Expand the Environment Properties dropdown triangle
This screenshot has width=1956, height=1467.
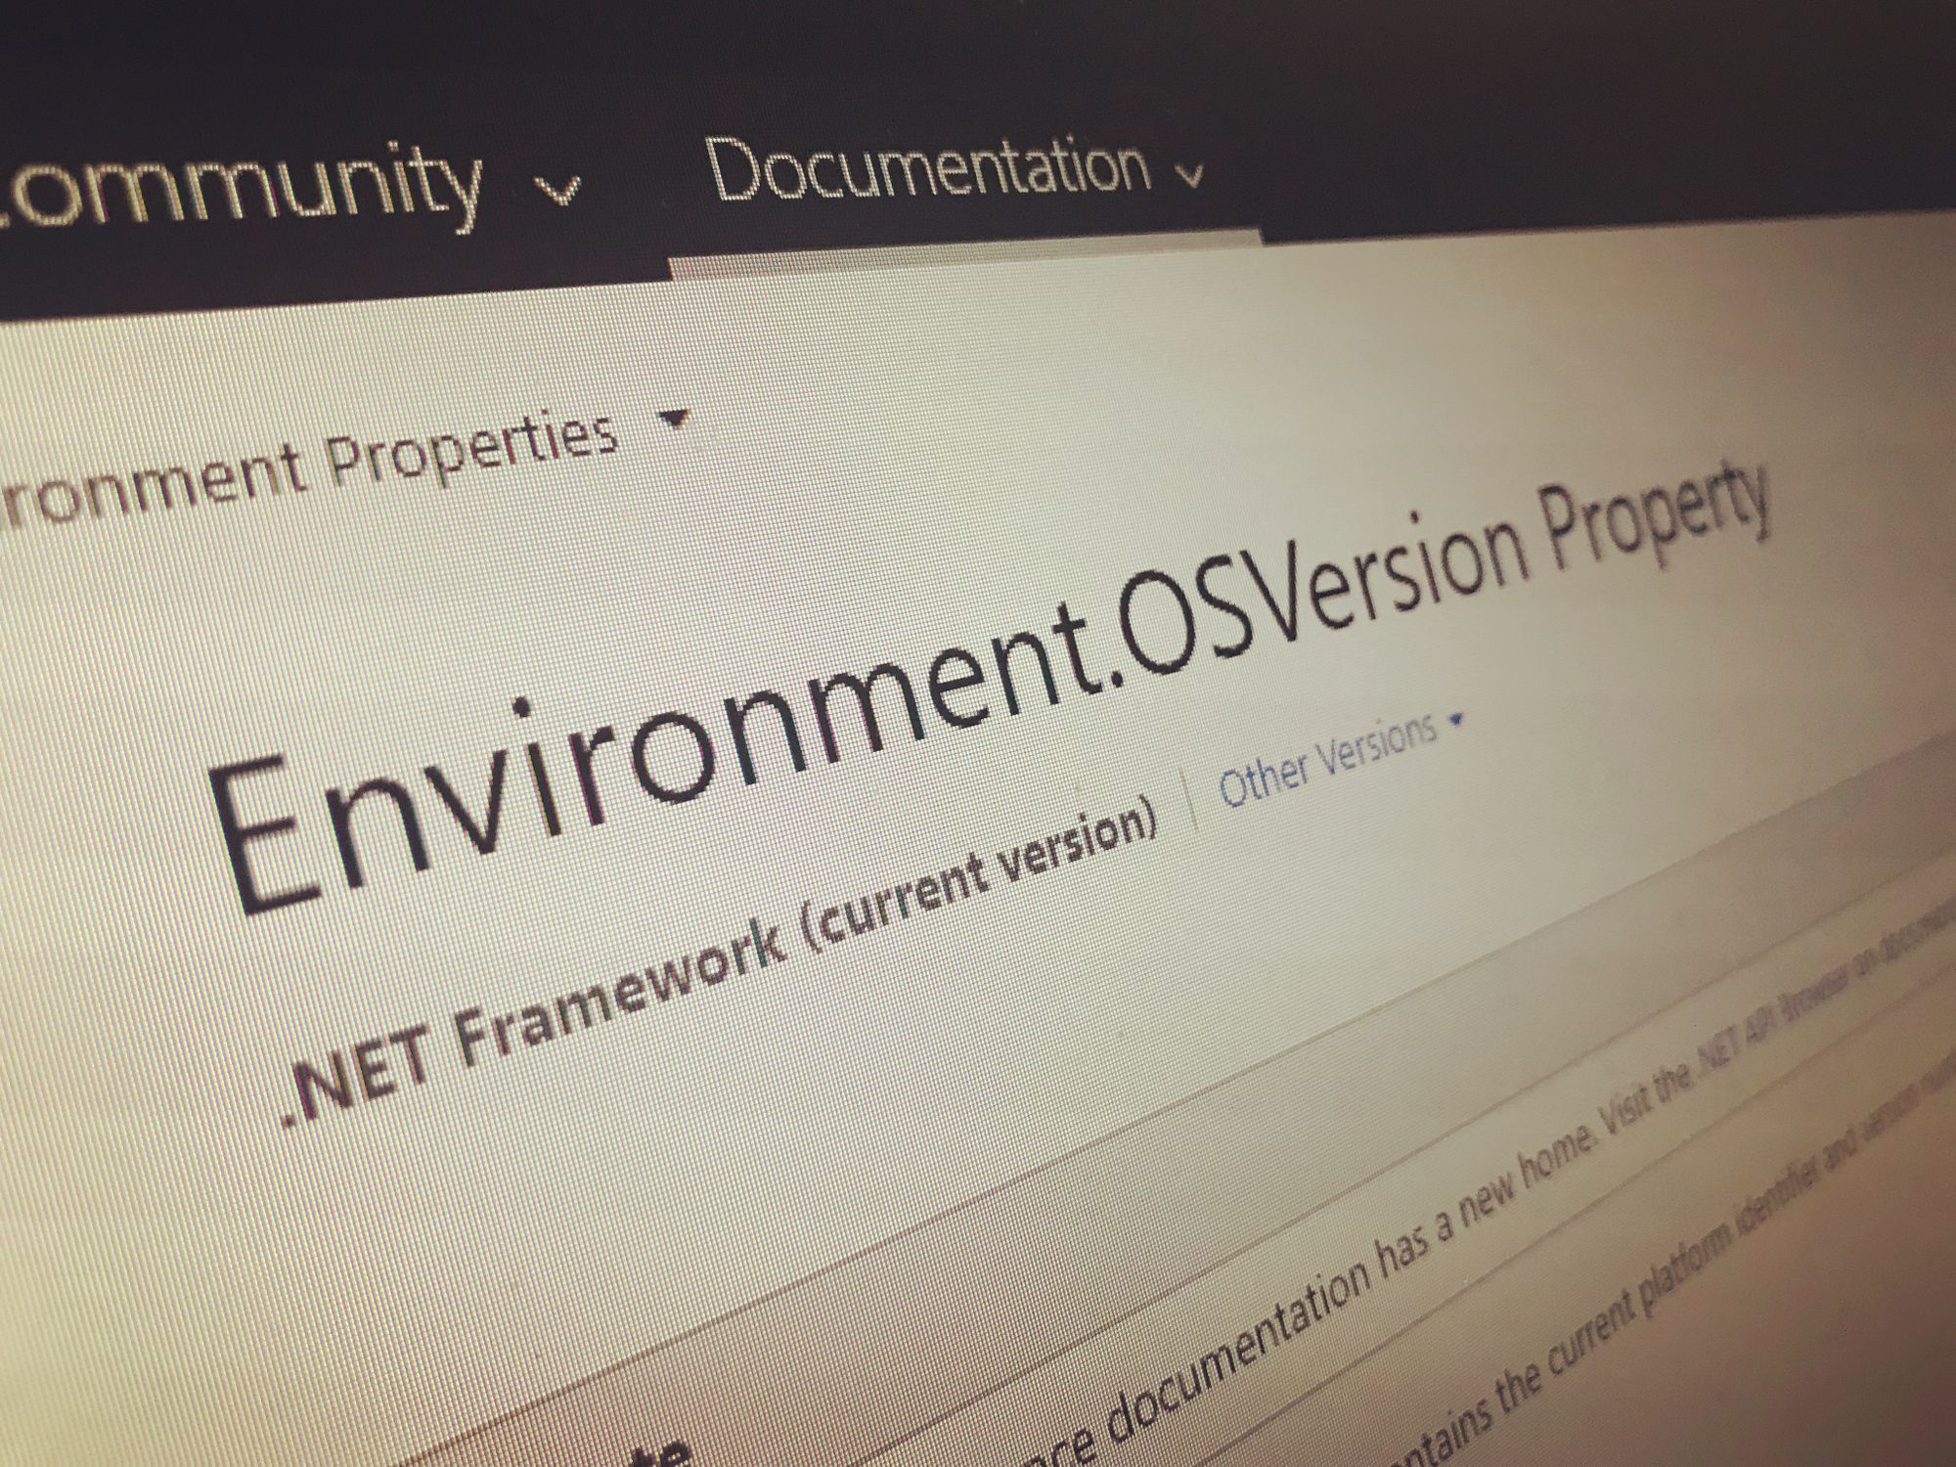pos(674,421)
